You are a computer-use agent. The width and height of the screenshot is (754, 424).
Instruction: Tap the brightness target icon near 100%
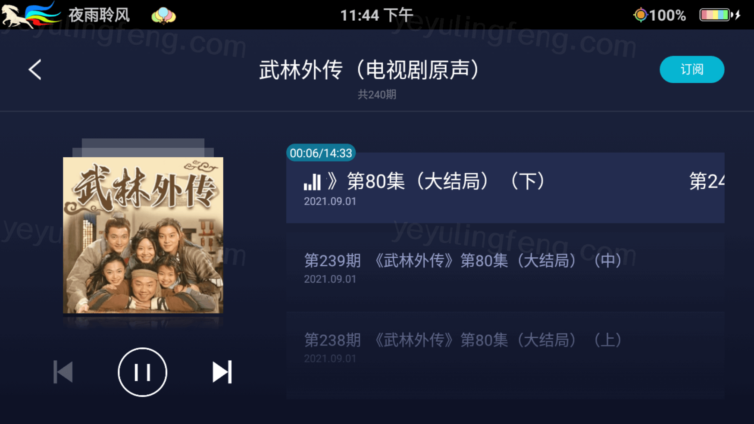pos(640,15)
